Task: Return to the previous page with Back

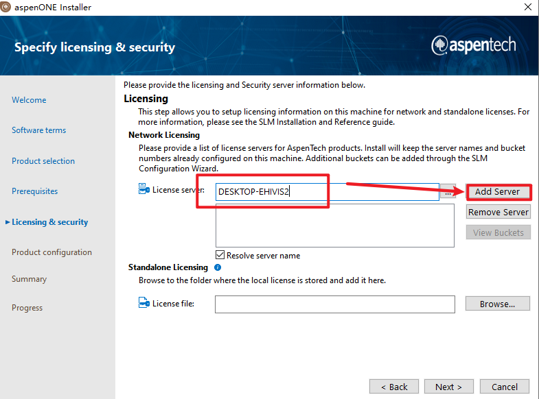Action: [394, 387]
